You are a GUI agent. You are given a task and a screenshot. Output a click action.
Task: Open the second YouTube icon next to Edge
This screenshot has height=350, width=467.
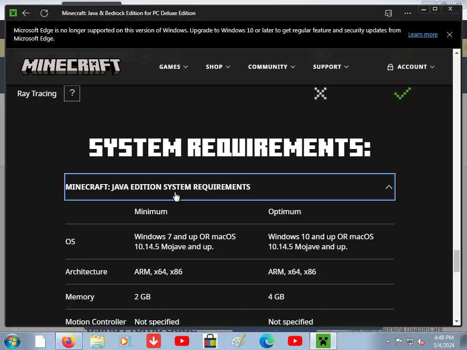(295, 341)
